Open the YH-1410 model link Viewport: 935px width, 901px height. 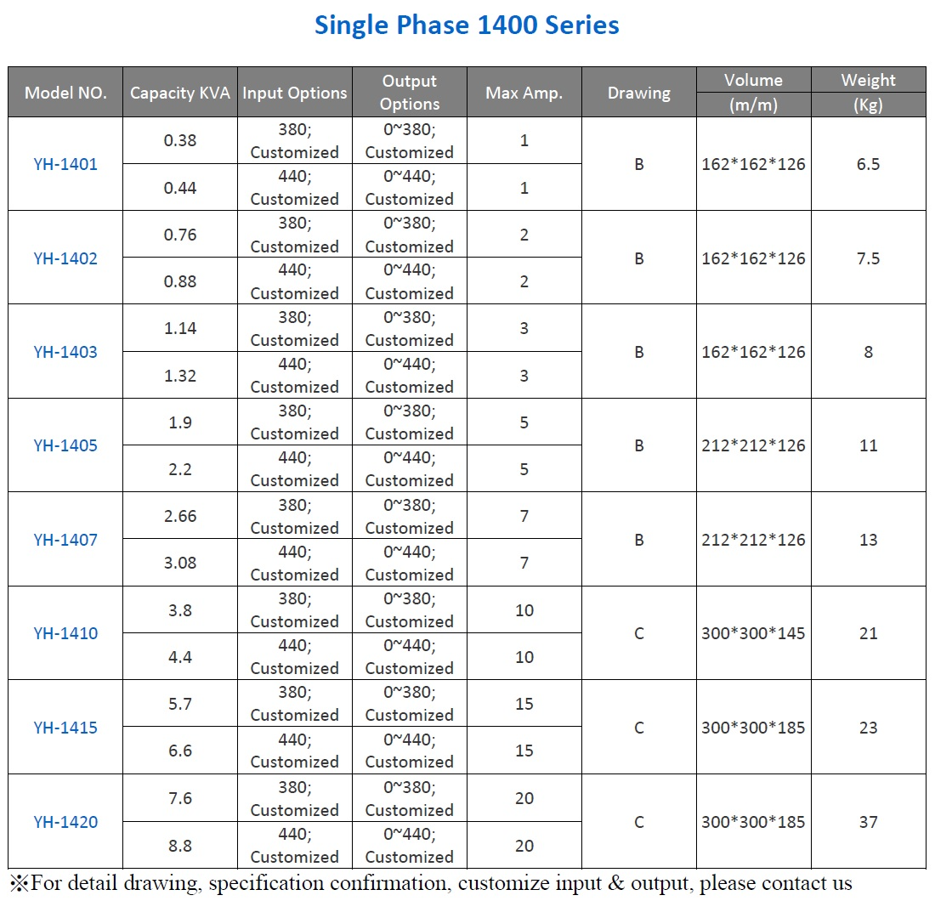pyautogui.click(x=65, y=633)
